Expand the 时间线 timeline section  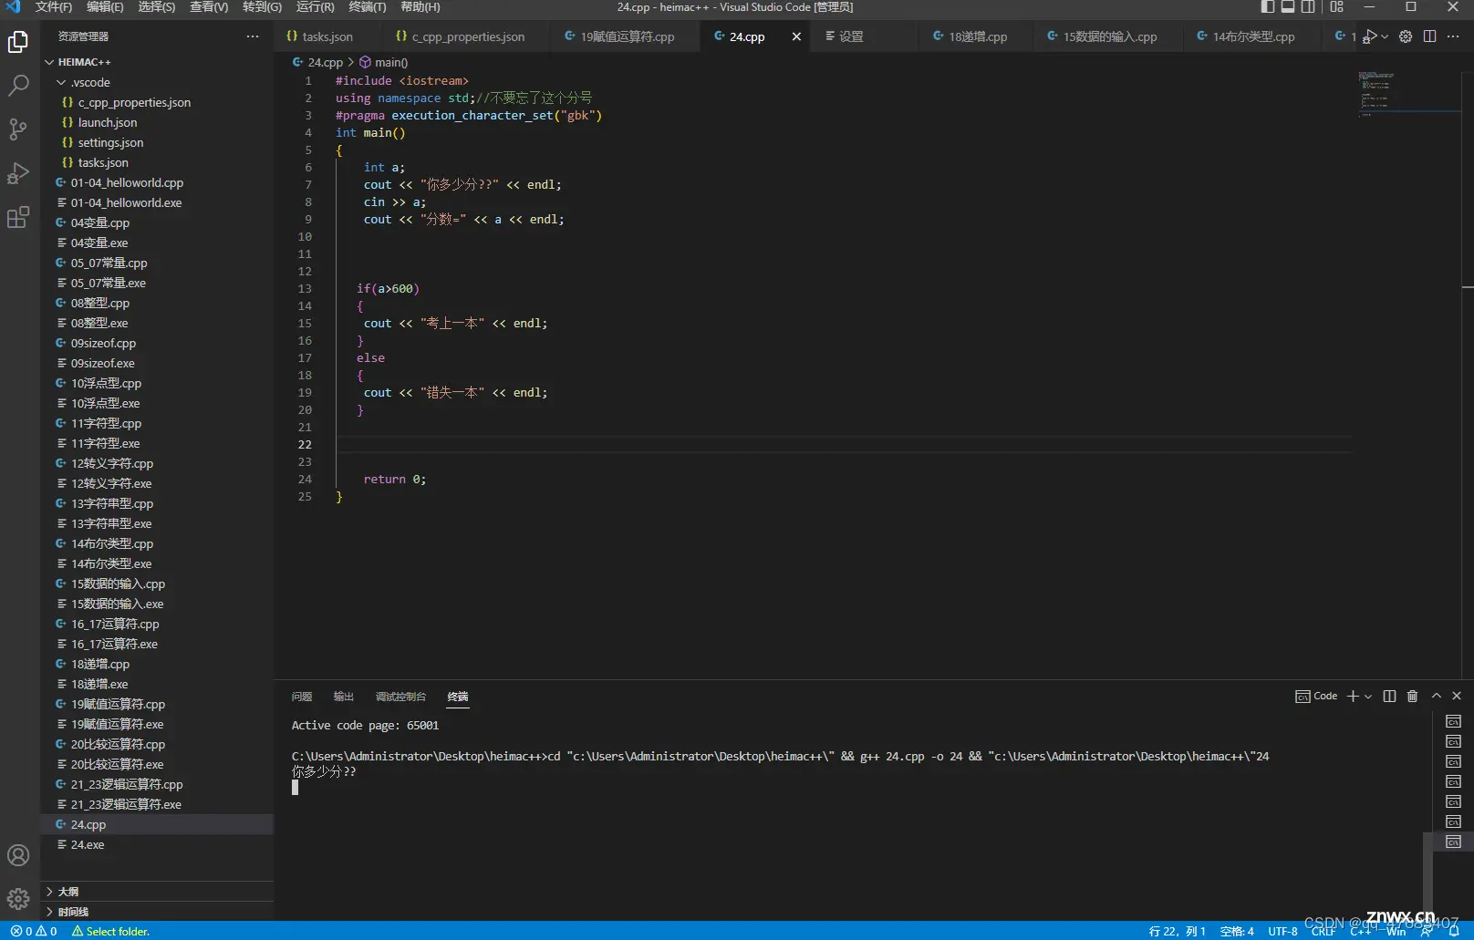157,912
